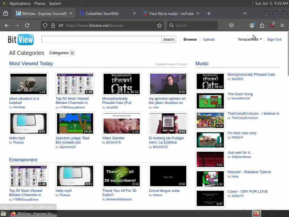Select the BitView Express Yourself tab
The height and width of the screenshot is (217, 289).
(x=44, y=14)
